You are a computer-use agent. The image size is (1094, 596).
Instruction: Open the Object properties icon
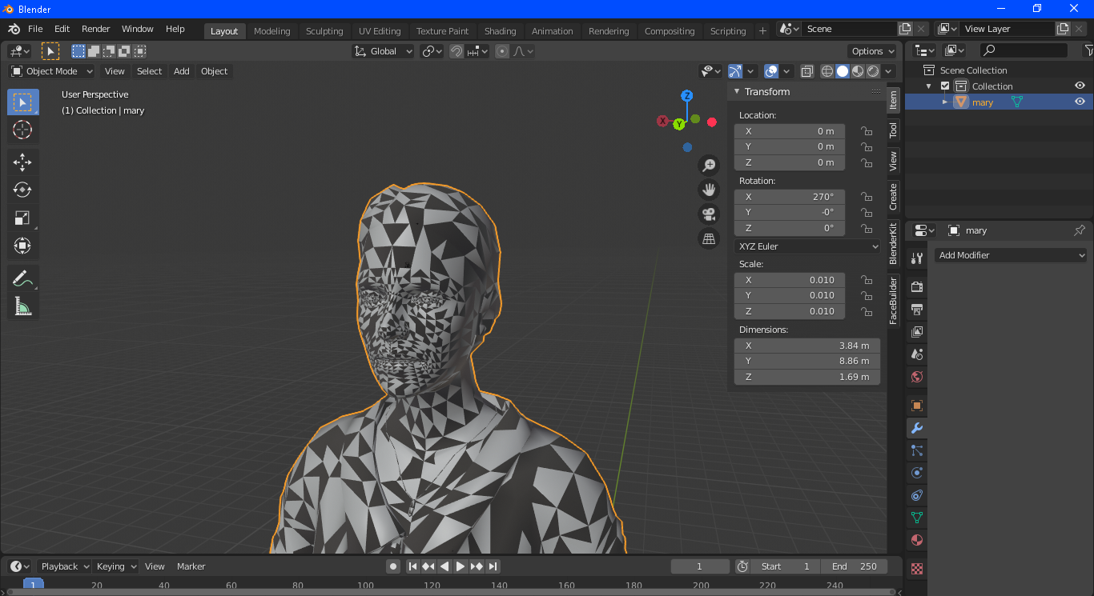point(917,406)
